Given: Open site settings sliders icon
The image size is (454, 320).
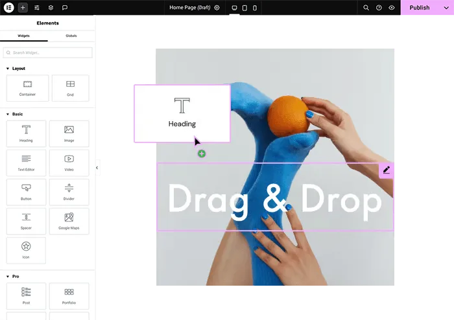Looking at the screenshot, I should coord(37,8).
